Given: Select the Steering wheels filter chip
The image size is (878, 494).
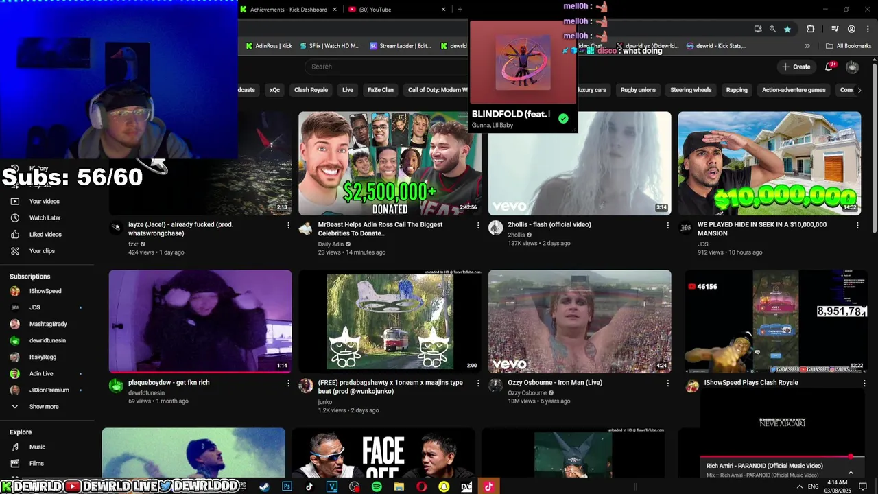Looking at the screenshot, I should 691,90.
